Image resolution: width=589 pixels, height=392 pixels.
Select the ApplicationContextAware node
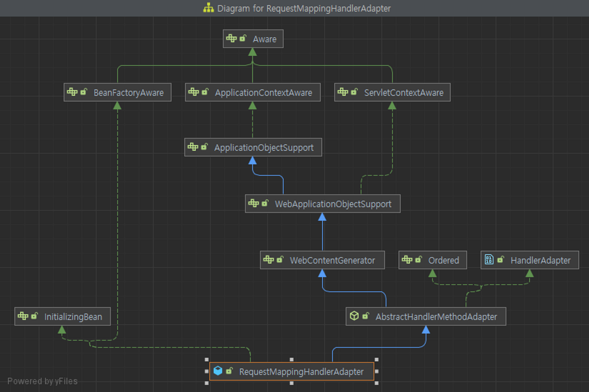click(x=263, y=93)
